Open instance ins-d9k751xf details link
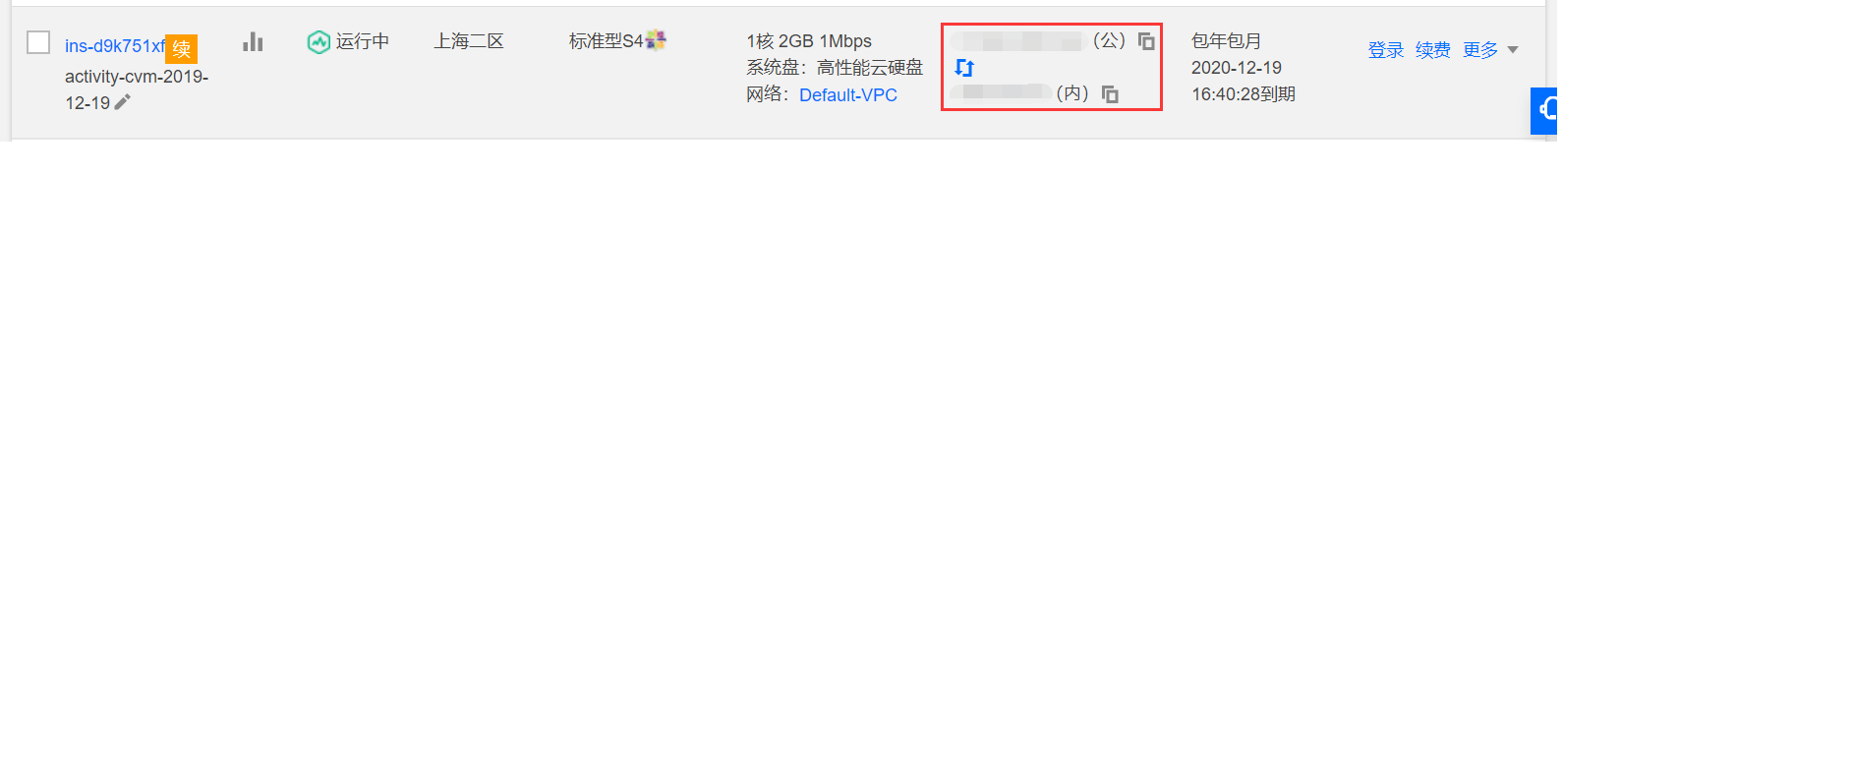 pyautogui.click(x=114, y=46)
